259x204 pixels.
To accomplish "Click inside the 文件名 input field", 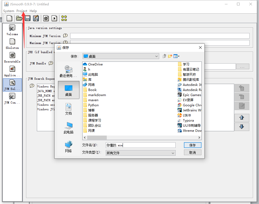I will 140,145.
